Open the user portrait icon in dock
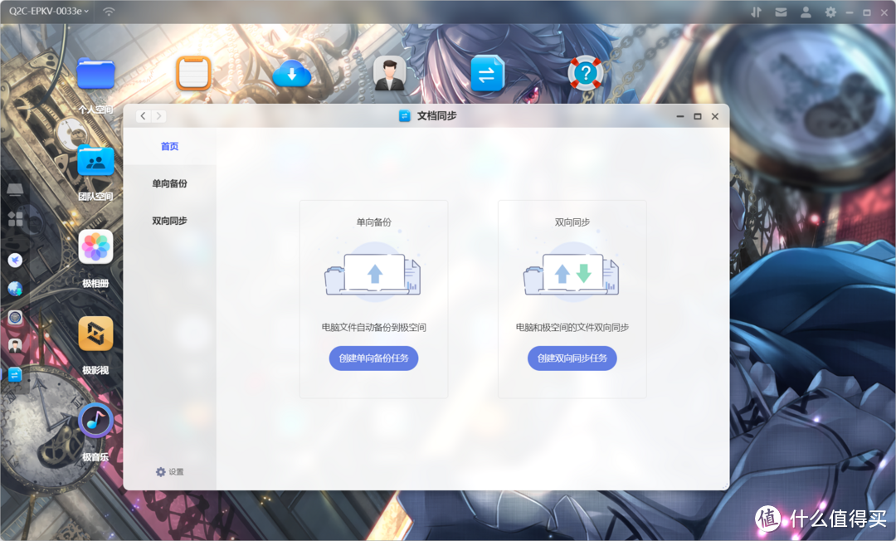This screenshot has height=541, width=896. click(x=15, y=346)
